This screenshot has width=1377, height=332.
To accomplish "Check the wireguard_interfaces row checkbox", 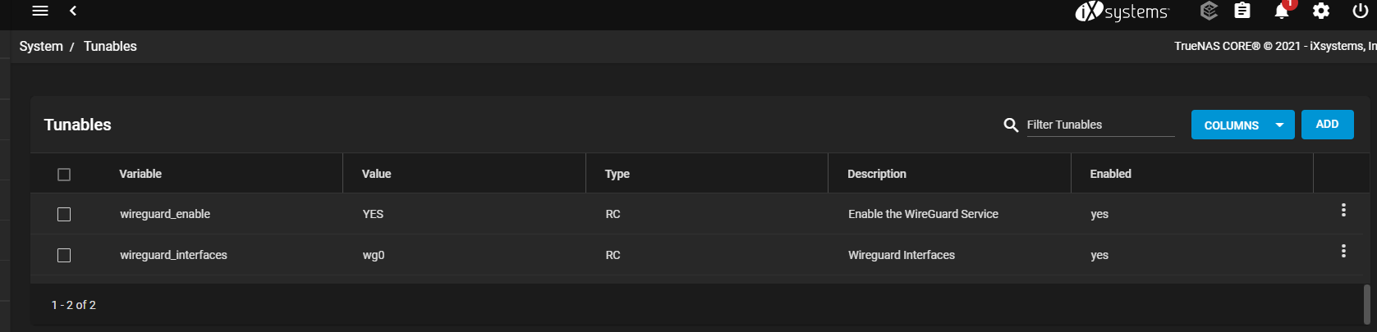I will 64,255.
